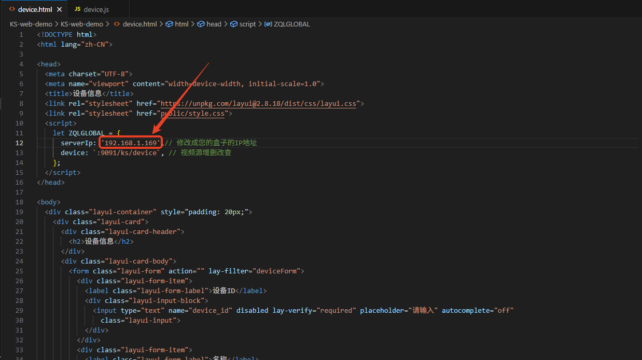Place cursor in the '192.168.1.169' serverIp string
The height and width of the screenshot is (360, 642).
click(131, 143)
